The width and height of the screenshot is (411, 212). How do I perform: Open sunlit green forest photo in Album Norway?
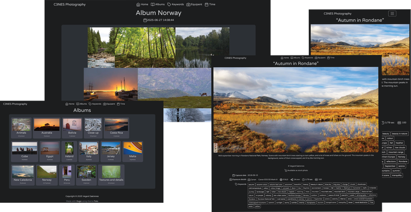145,47
